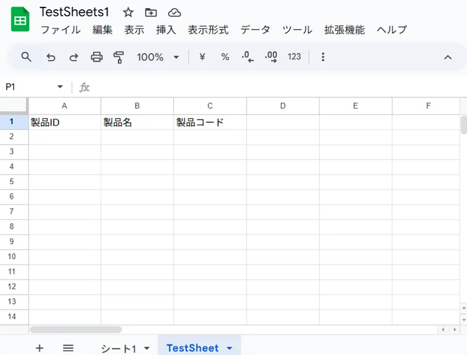The height and width of the screenshot is (355, 467).
Task: Open the データ menu
Action: pyautogui.click(x=255, y=30)
